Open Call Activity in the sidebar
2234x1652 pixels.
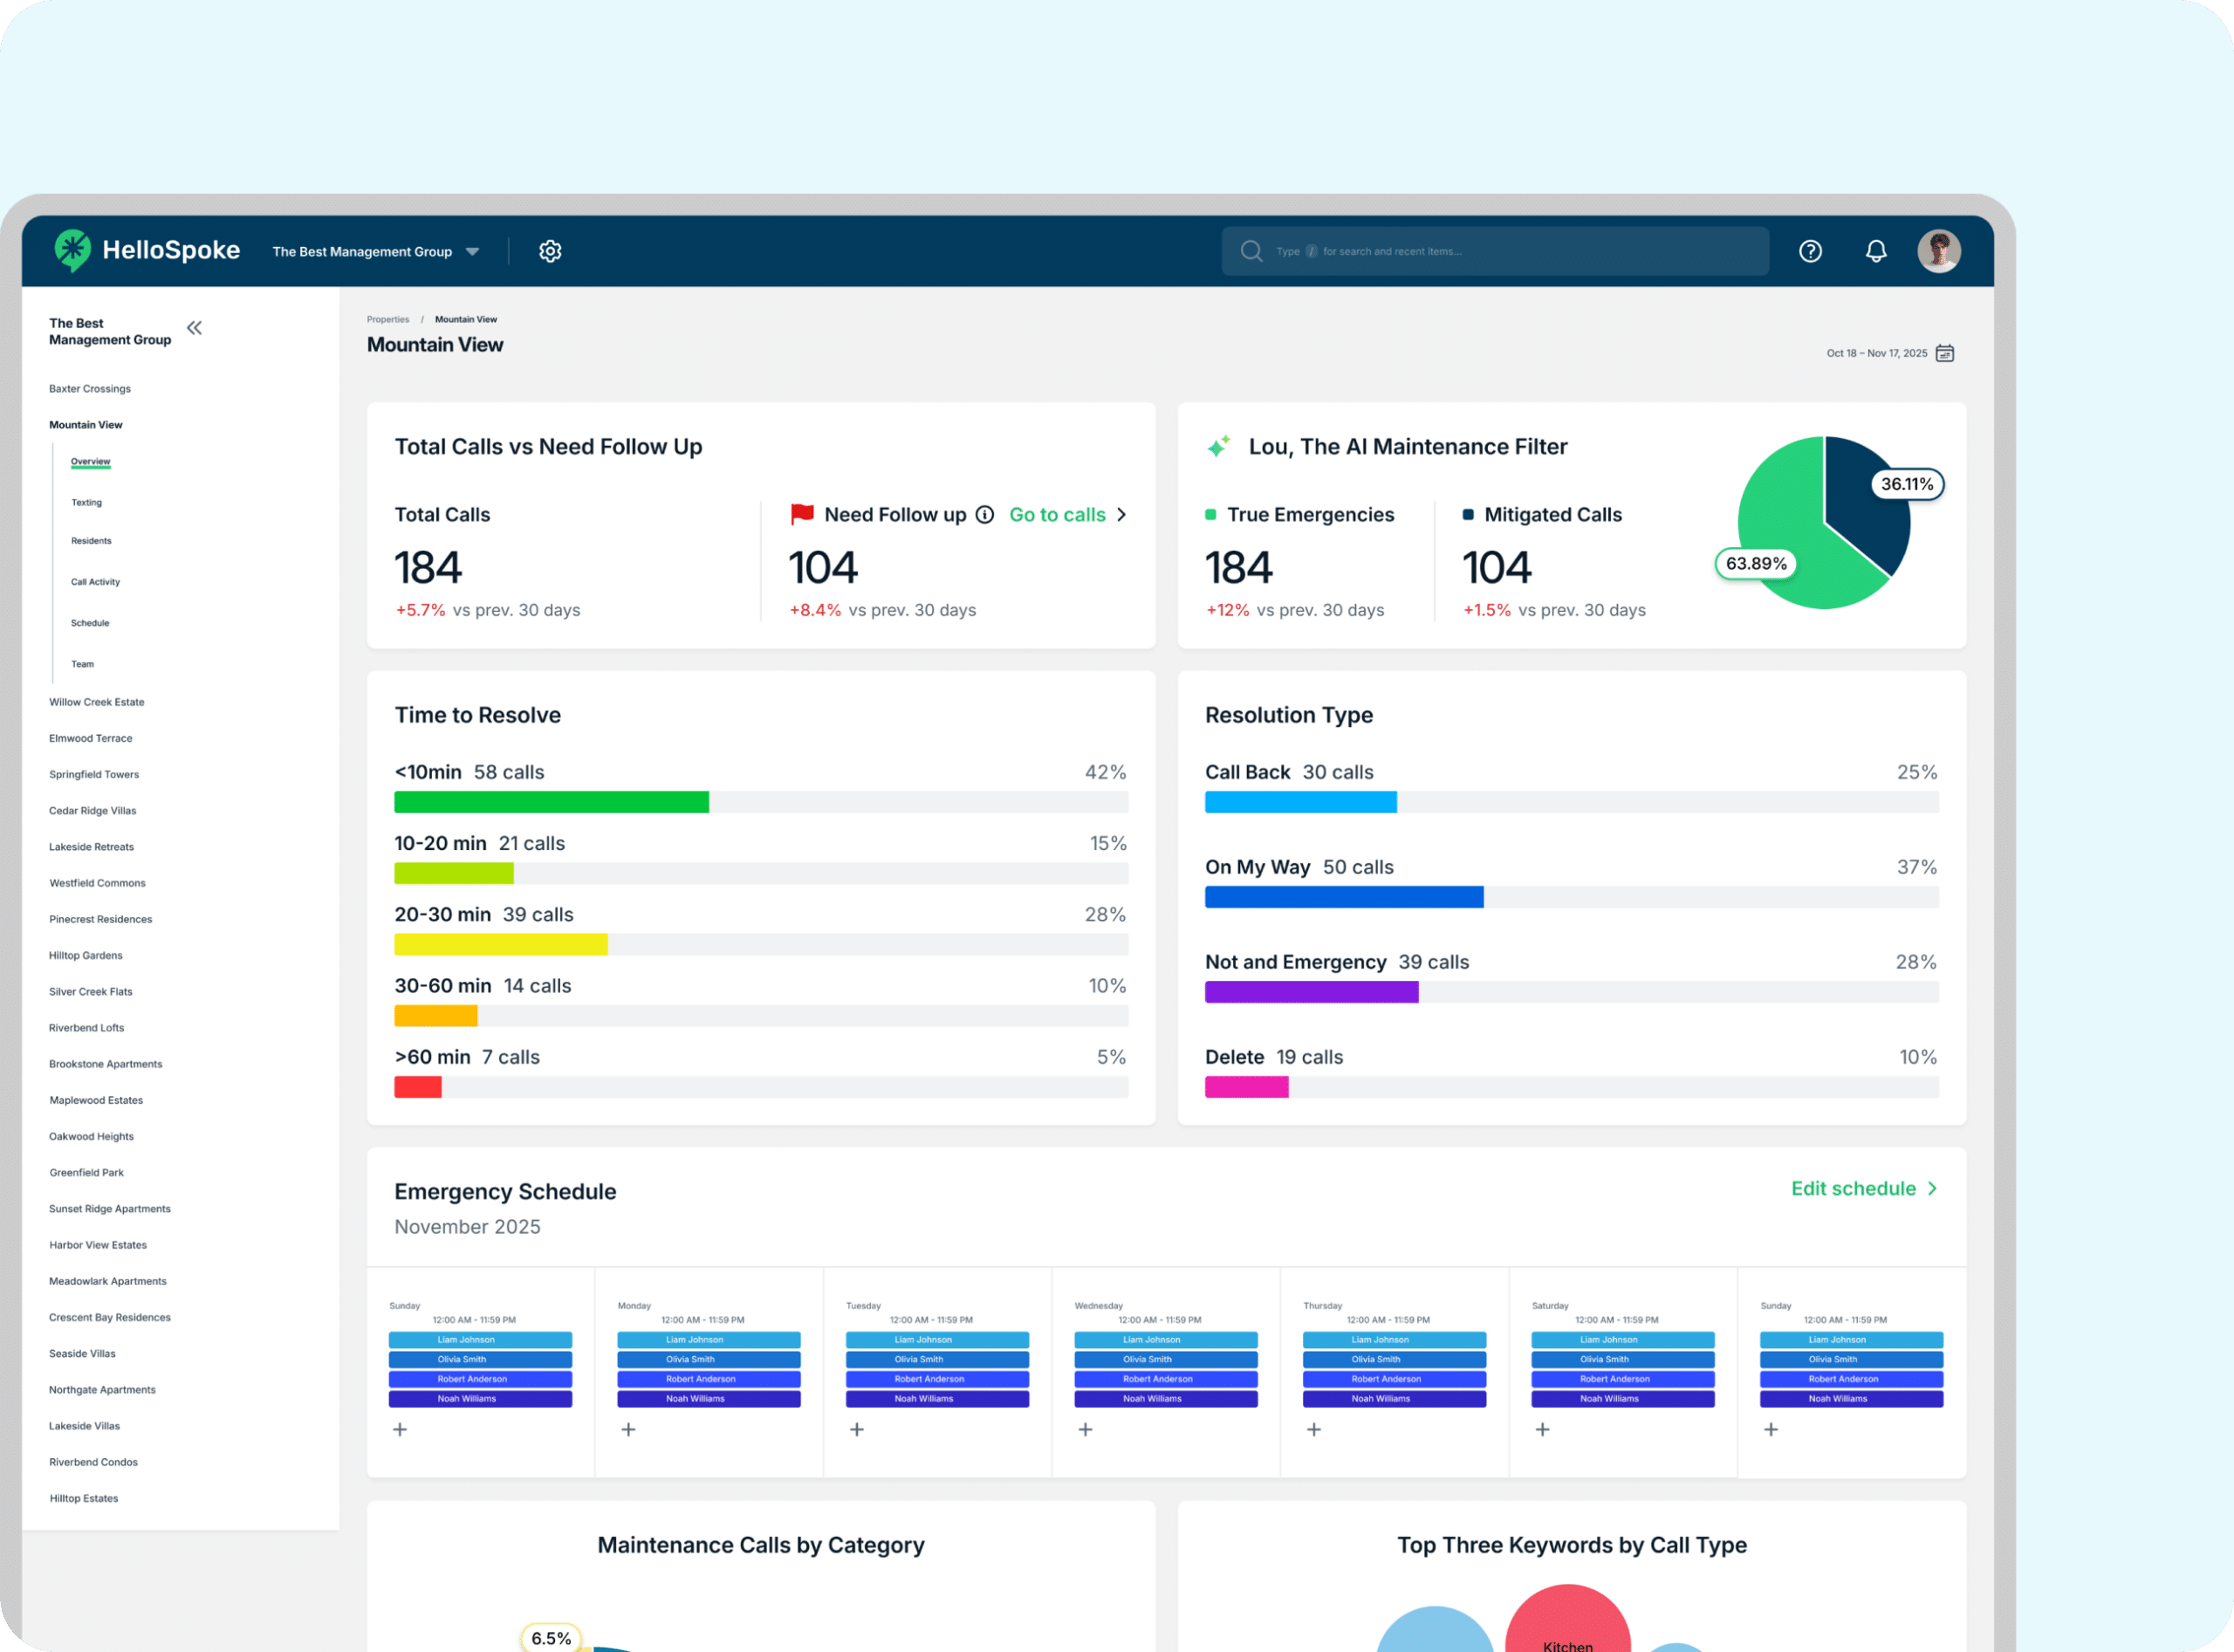[95, 581]
